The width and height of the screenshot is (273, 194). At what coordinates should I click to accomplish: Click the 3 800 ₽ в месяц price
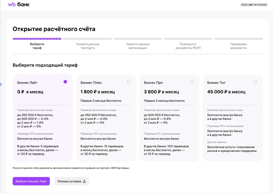pos(161,92)
